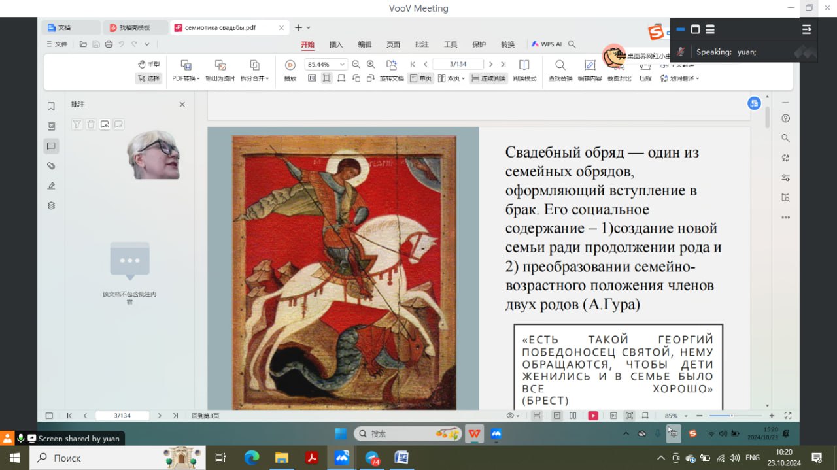Screen dimensions: 837x470
Task: Click the 3/134 page number field in ribbon
Action: coord(458,64)
